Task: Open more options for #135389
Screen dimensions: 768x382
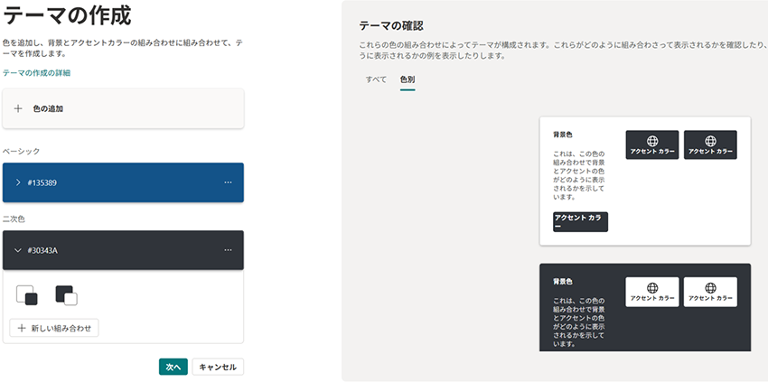Action: pyautogui.click(x=228, y=183)
